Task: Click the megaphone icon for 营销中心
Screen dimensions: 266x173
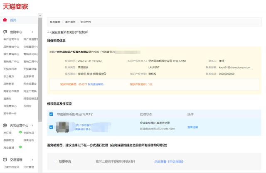Action: 5,32
